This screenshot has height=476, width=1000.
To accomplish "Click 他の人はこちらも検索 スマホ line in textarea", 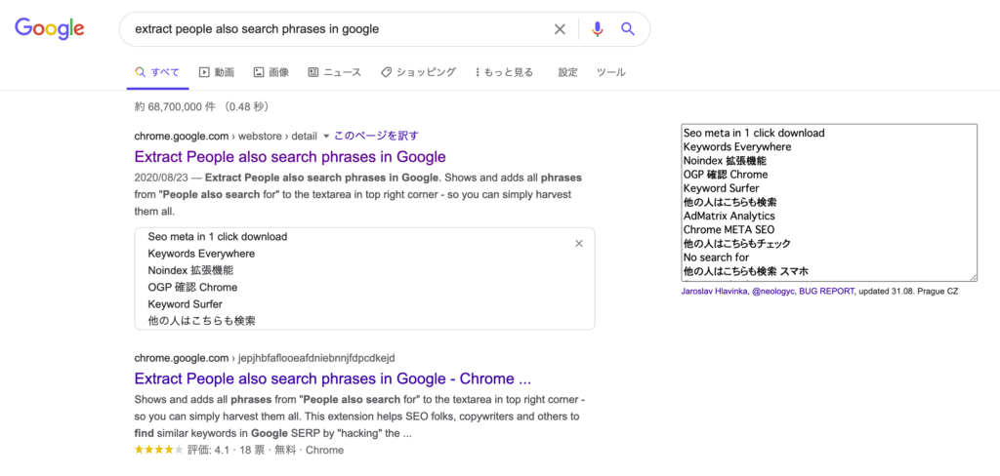I will [745, 271].
